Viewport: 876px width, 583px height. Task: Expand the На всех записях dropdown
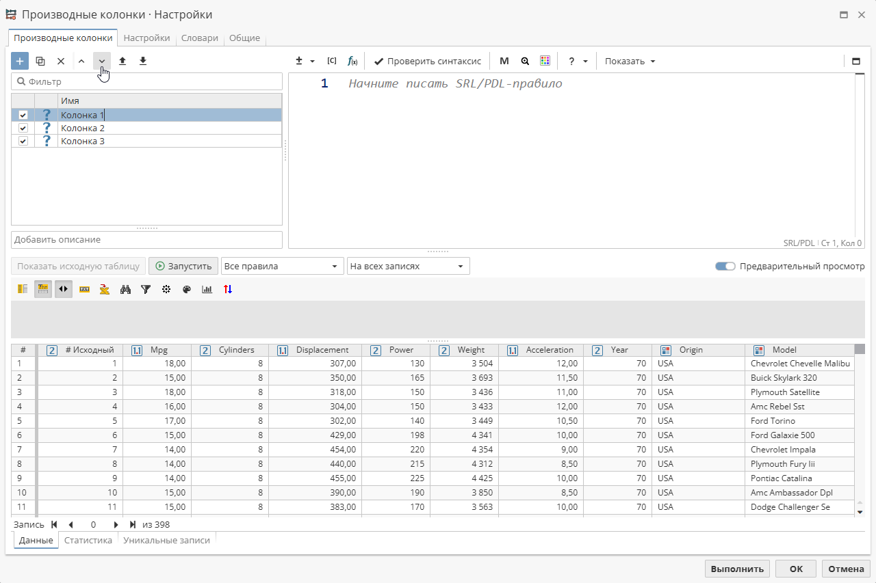[x=408, y=267]
